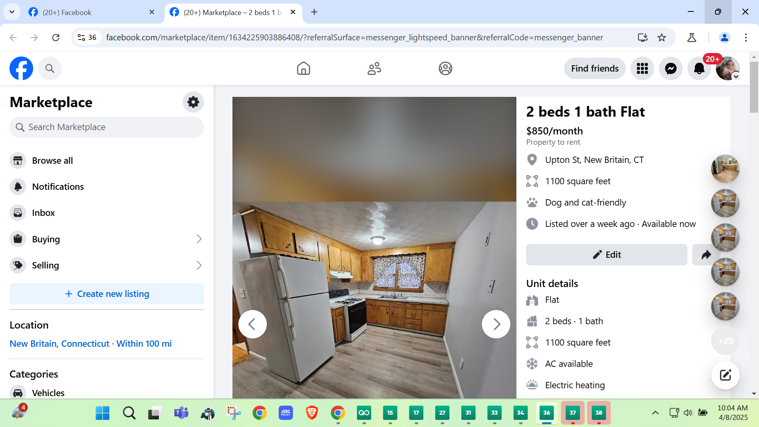Show next listing photo arrow
The width and height of the screenshot is (759, 427).
pyautogui.click(x=496, y=324)
